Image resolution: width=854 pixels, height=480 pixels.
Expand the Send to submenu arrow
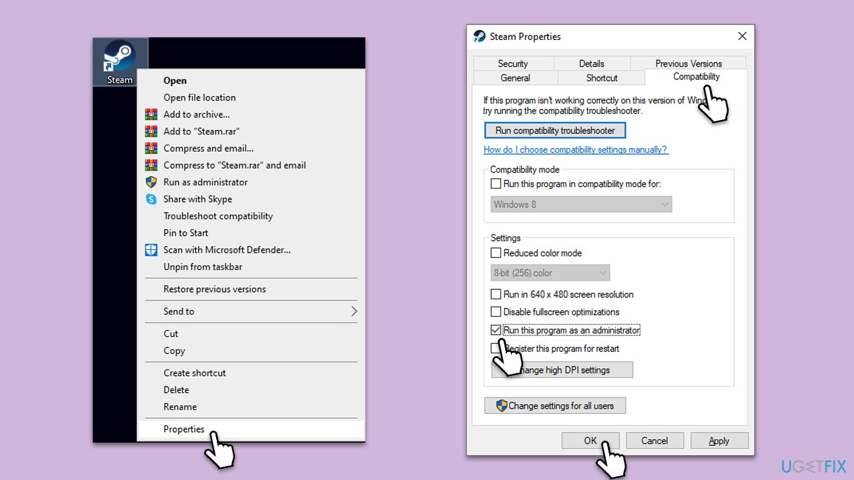pyautogui.click(x=354, y=311)
